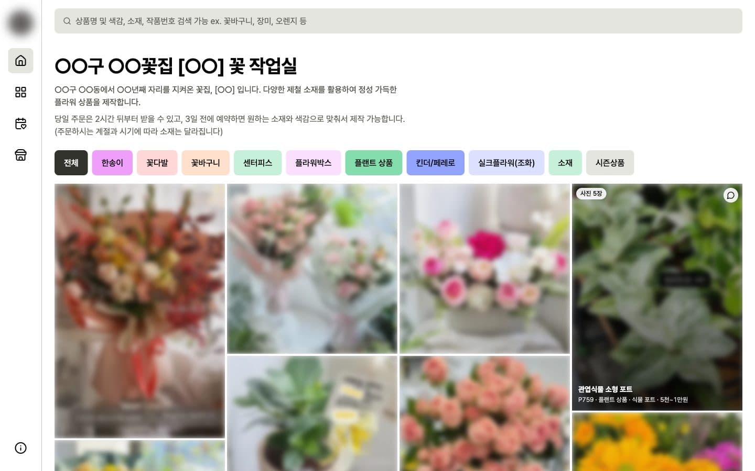The height and width of the screenshot is (471, 755).
Task: Click the blurred profile avatar in sidebar
Action: (x=20, y=23)
